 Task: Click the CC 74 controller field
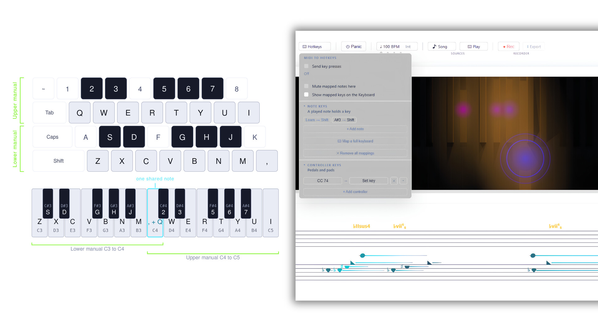(323, 181)
